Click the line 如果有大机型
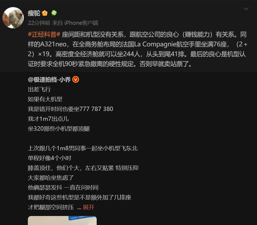Viewport: 257px width, 225px height. (x=45, y=99)
